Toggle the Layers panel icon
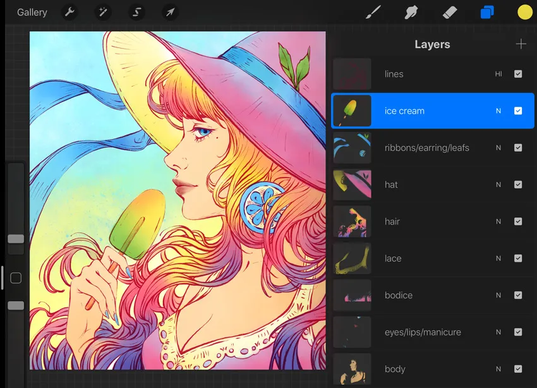Viewport: 537px width, 388px height. (487, 13)
